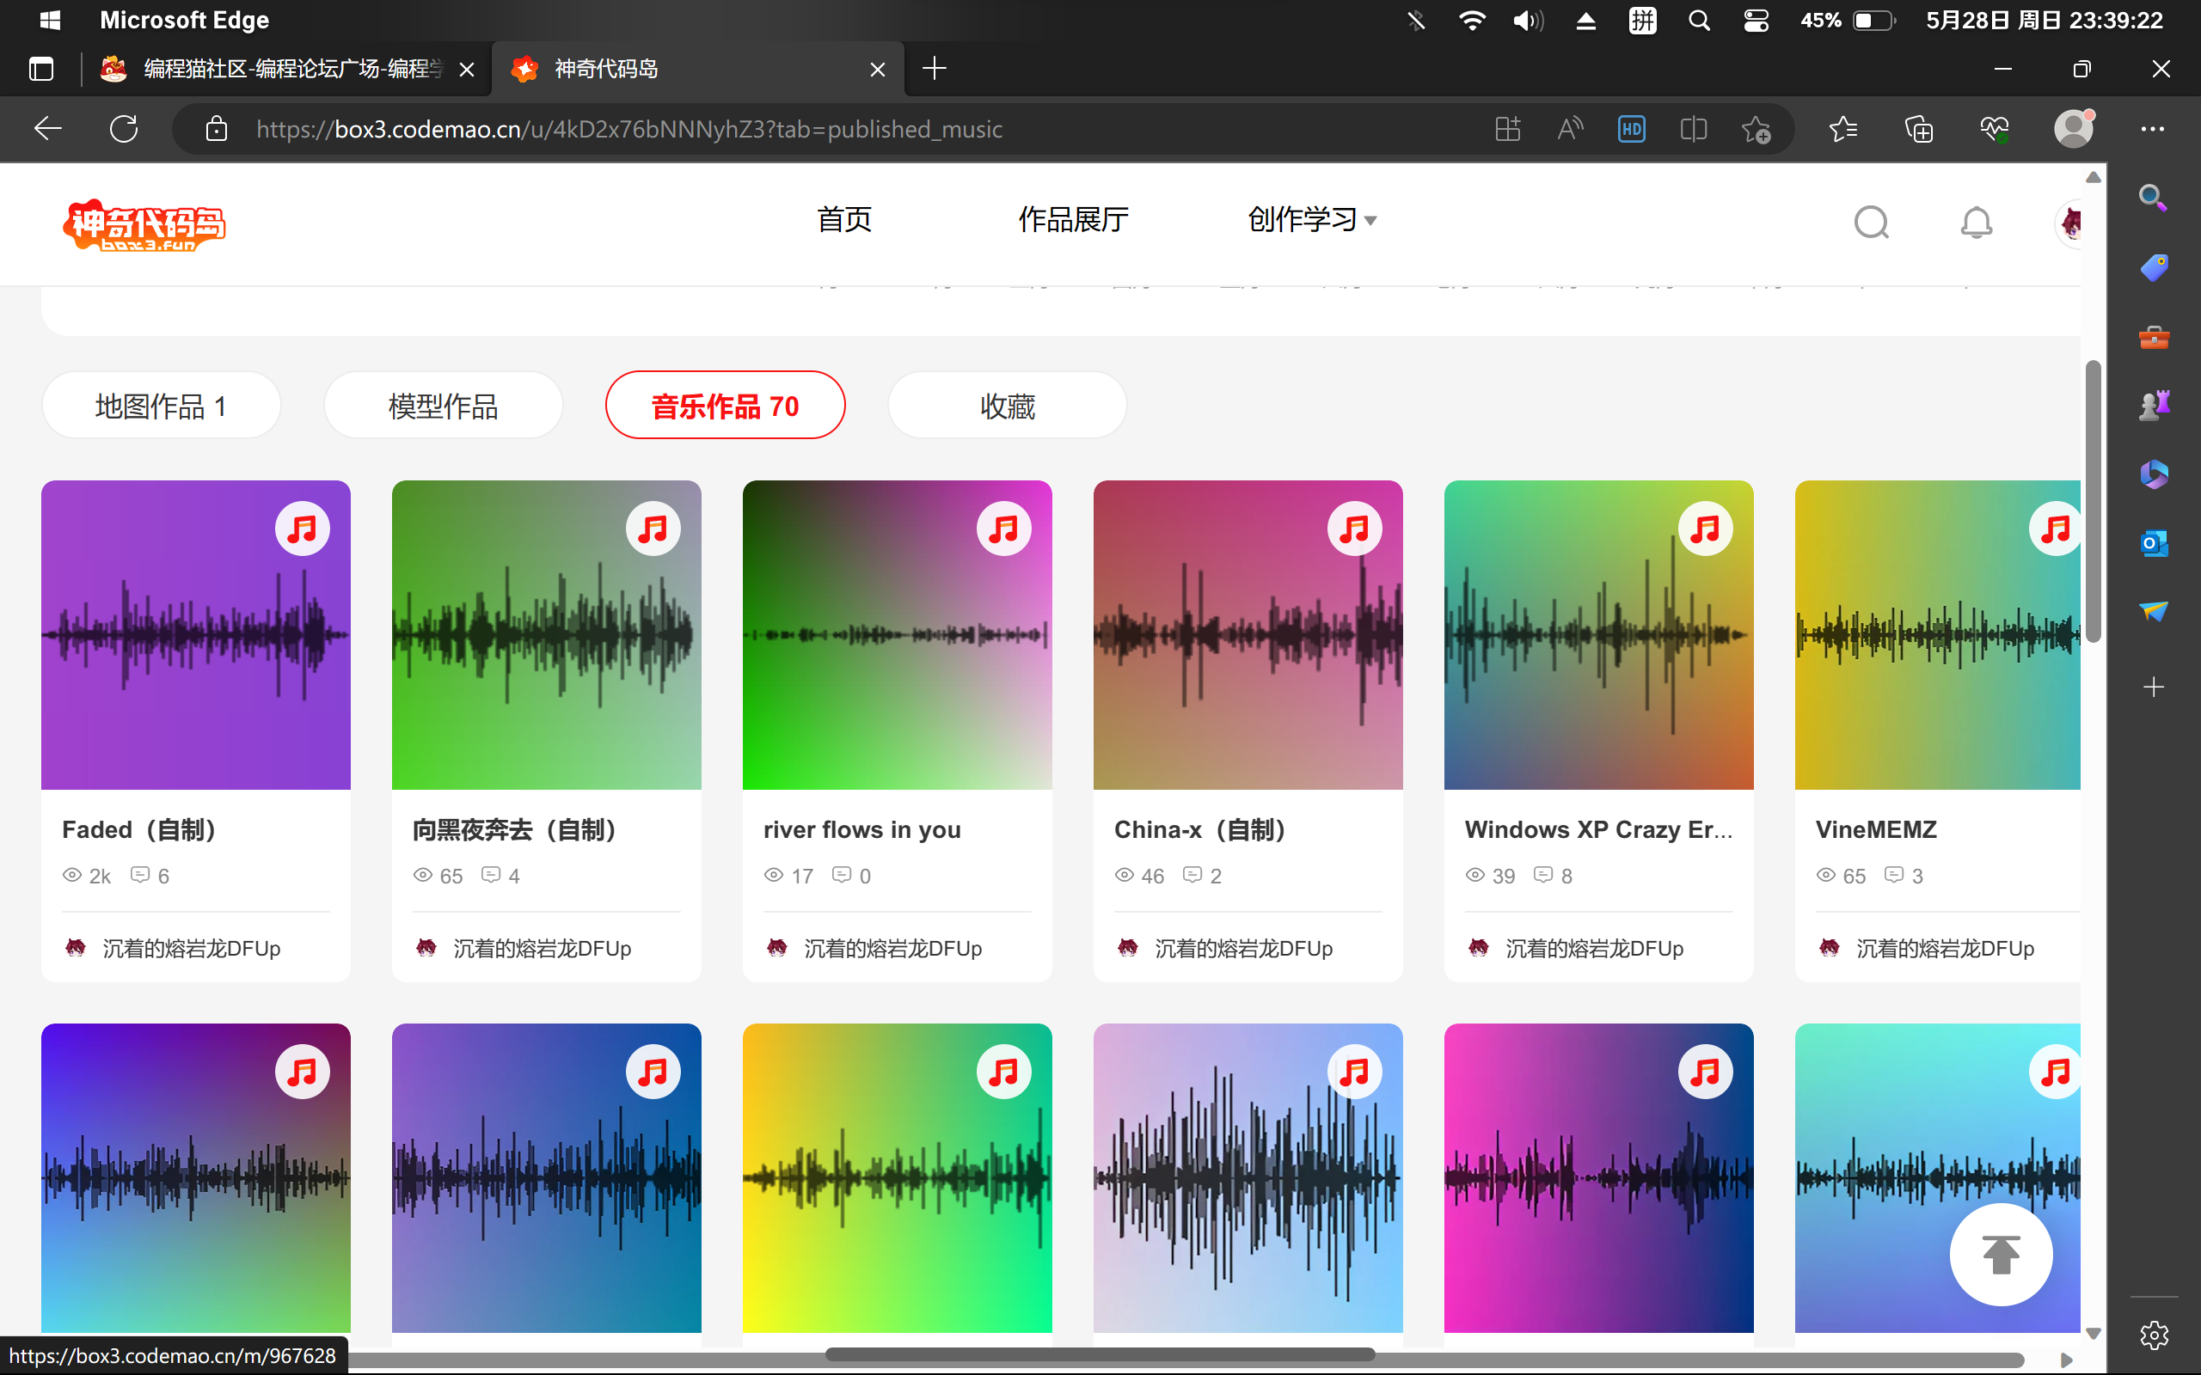2201x1375 pixels.
Task: Click music note icon on Faded card
Action: [x=302, y=529]
